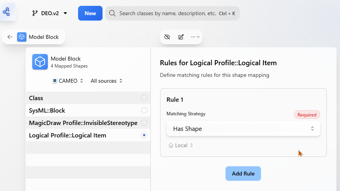Select MagicDraw Profile::InvisibleStereotype radio button
The height and width of the screenshot is (191, 340).
click(x=144, y=123)
